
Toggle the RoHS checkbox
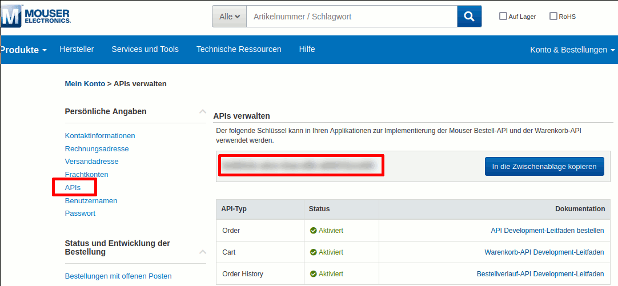click(x=553, y=17)
